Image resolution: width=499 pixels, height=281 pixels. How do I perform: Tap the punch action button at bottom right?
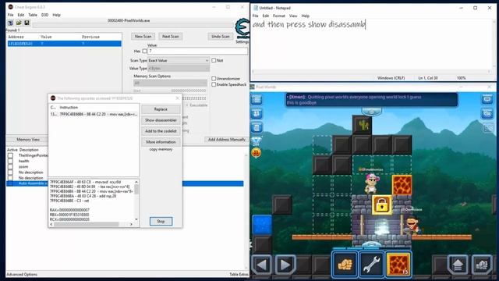point(482,265)
